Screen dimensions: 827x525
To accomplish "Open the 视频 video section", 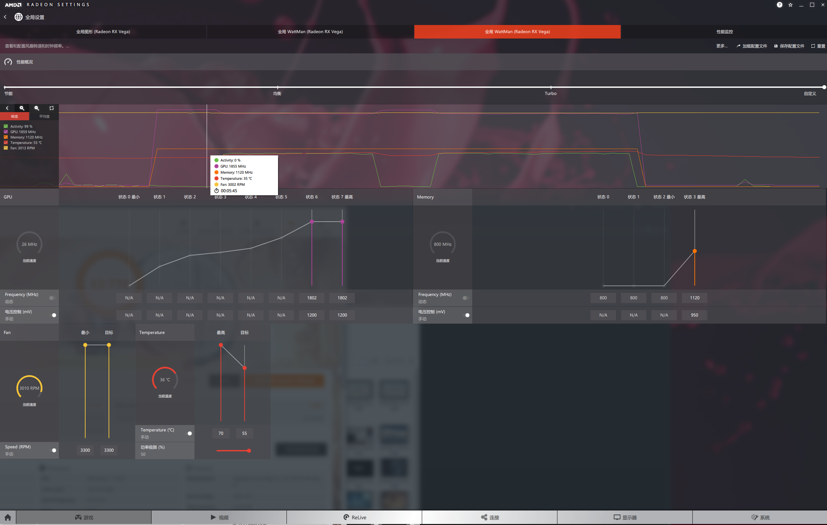I will click(219, 517).
